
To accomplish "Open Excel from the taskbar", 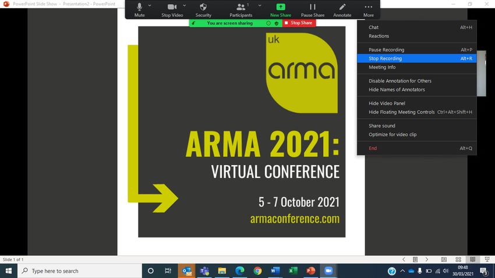I will (x=293, y=271).
